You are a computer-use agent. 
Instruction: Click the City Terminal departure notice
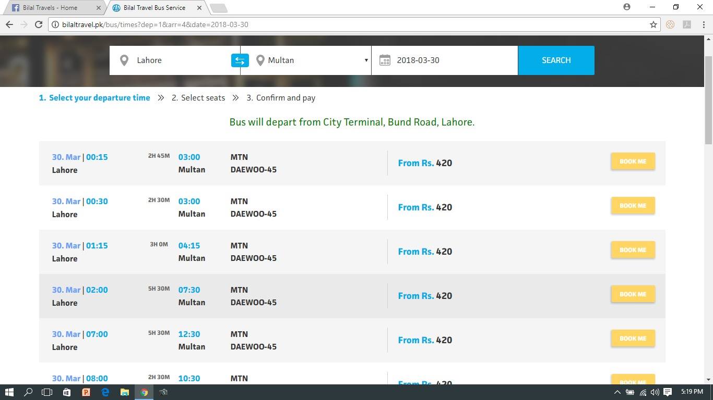pyautogui.click(x=352, y=122)
